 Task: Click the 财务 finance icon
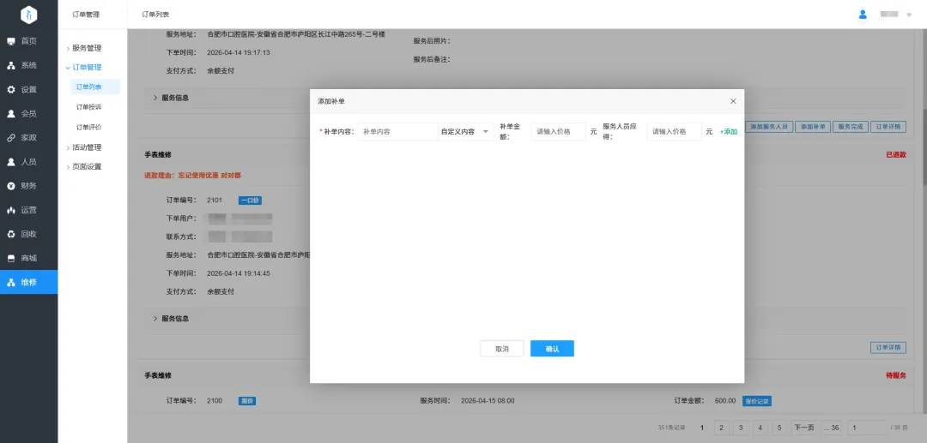point(11,186)
